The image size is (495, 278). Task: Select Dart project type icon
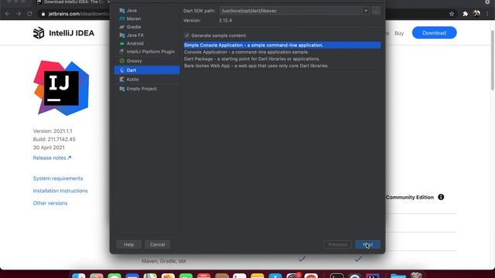(x=122, y=70)
